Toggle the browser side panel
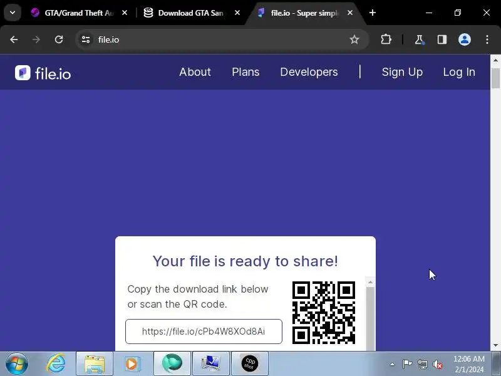Image resolution: width=501 pixels, height=376 pixels. [x=442, y=39]
